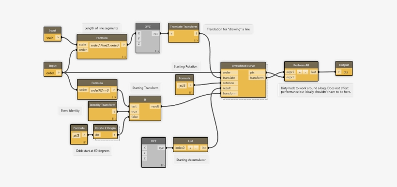Select the 'Translation for "drawing" a line' note
Viewport: 397px width, 187px height.
[x=228, y=29]
